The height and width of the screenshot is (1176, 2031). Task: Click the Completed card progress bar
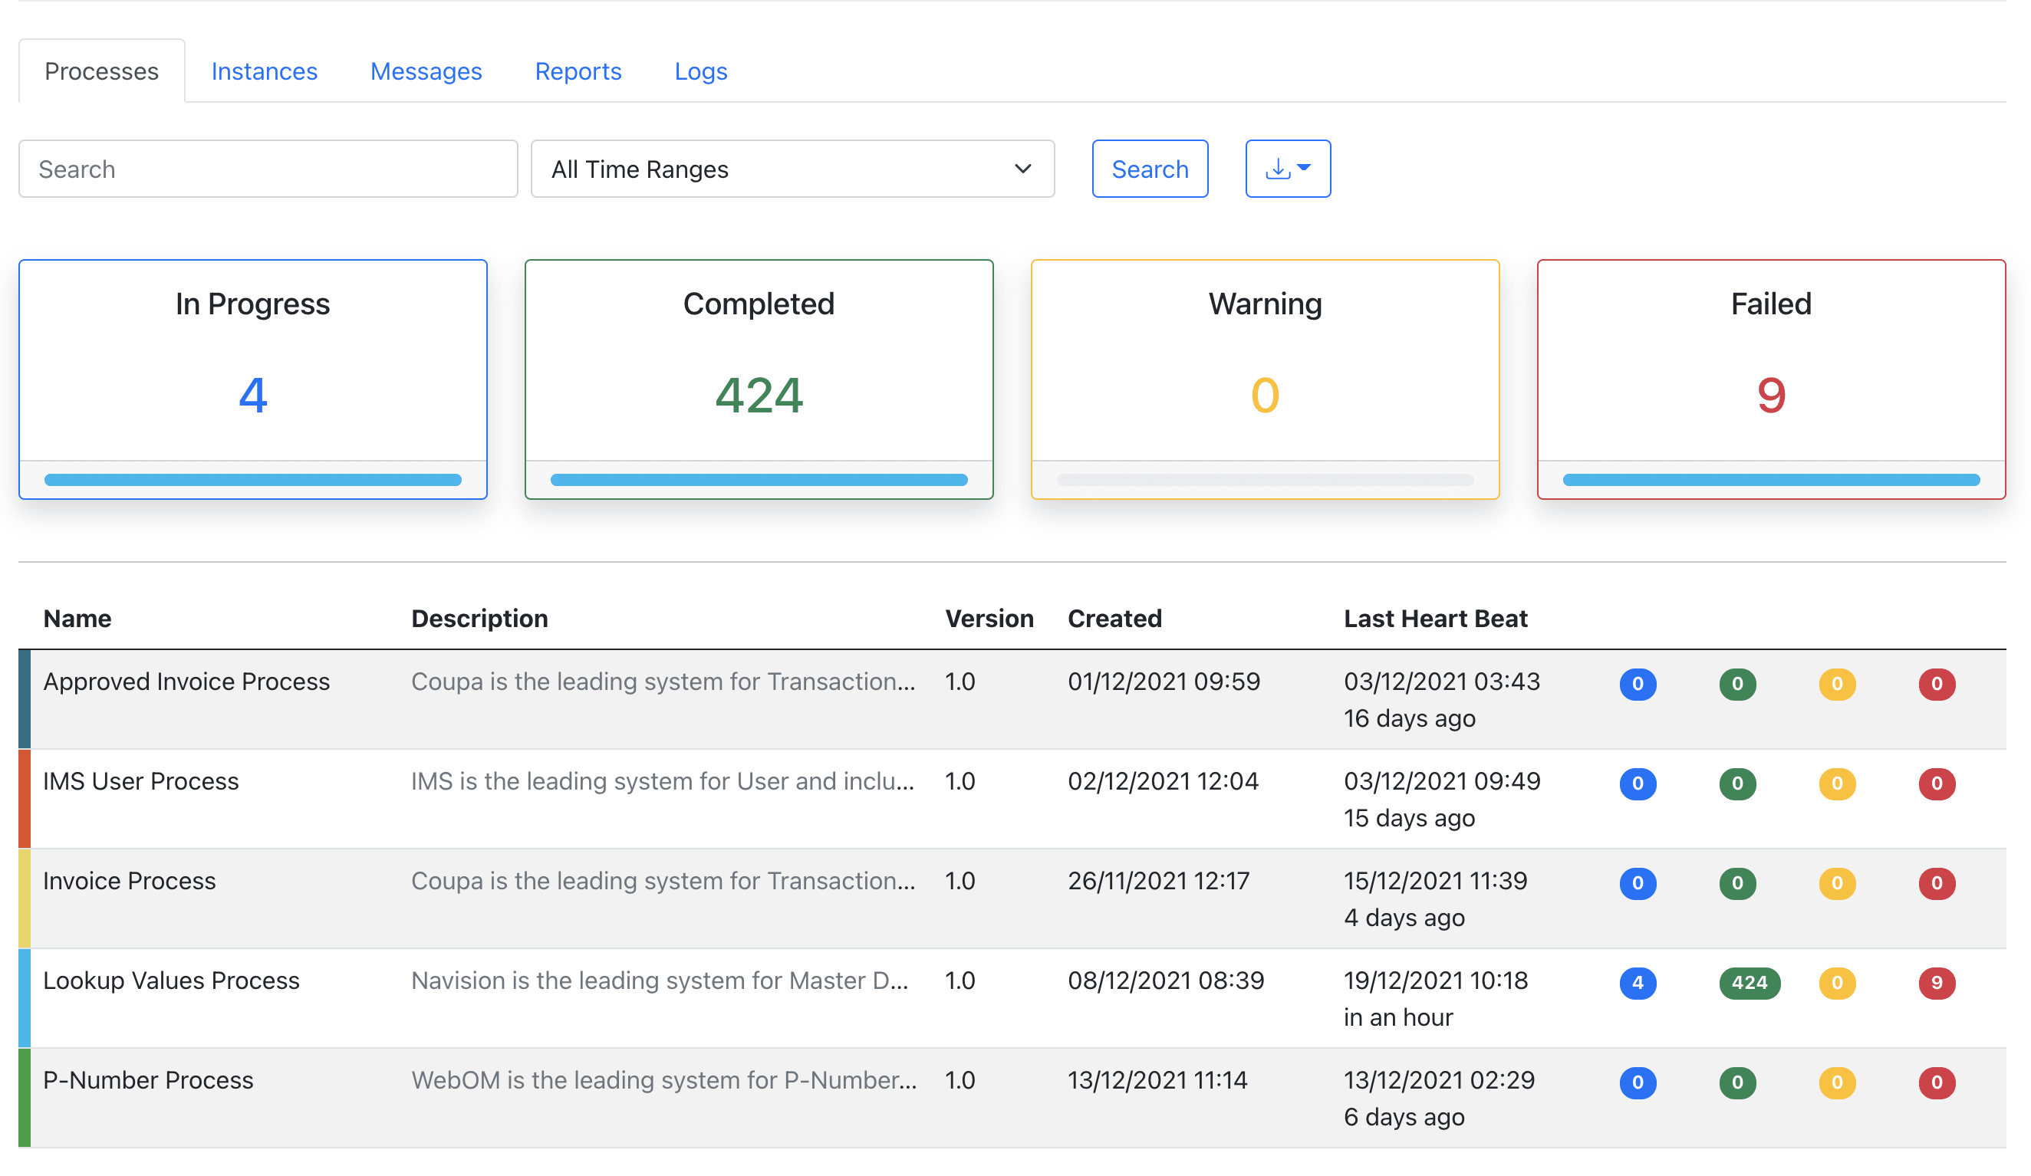click(x=759, y=479)
